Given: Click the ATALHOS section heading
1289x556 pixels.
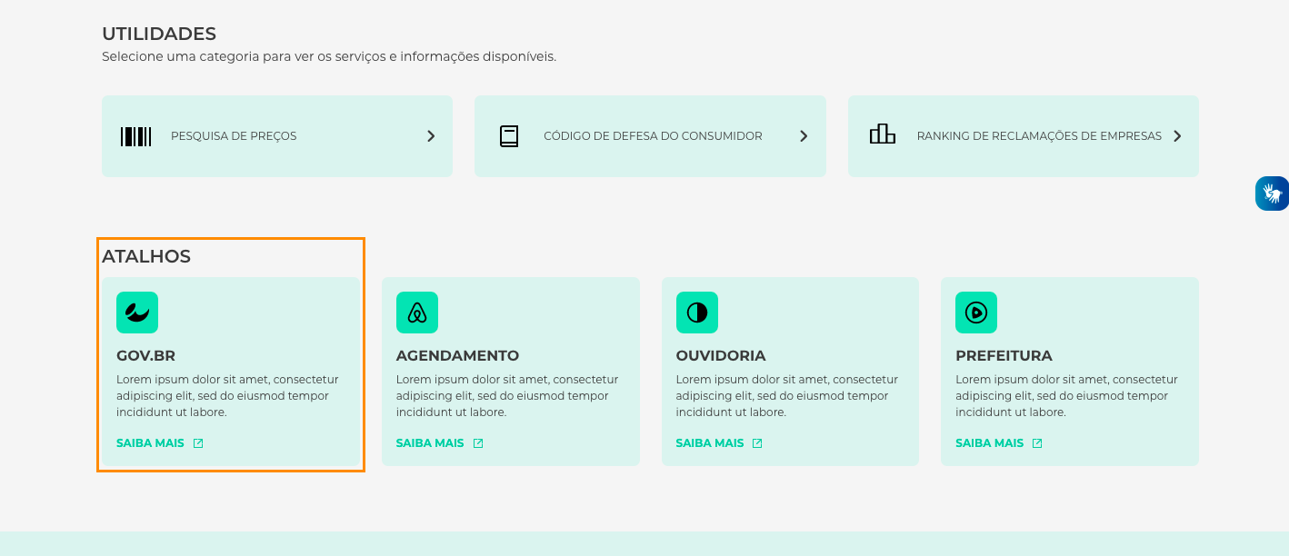Looking at the screenshot, I should 146,256.
